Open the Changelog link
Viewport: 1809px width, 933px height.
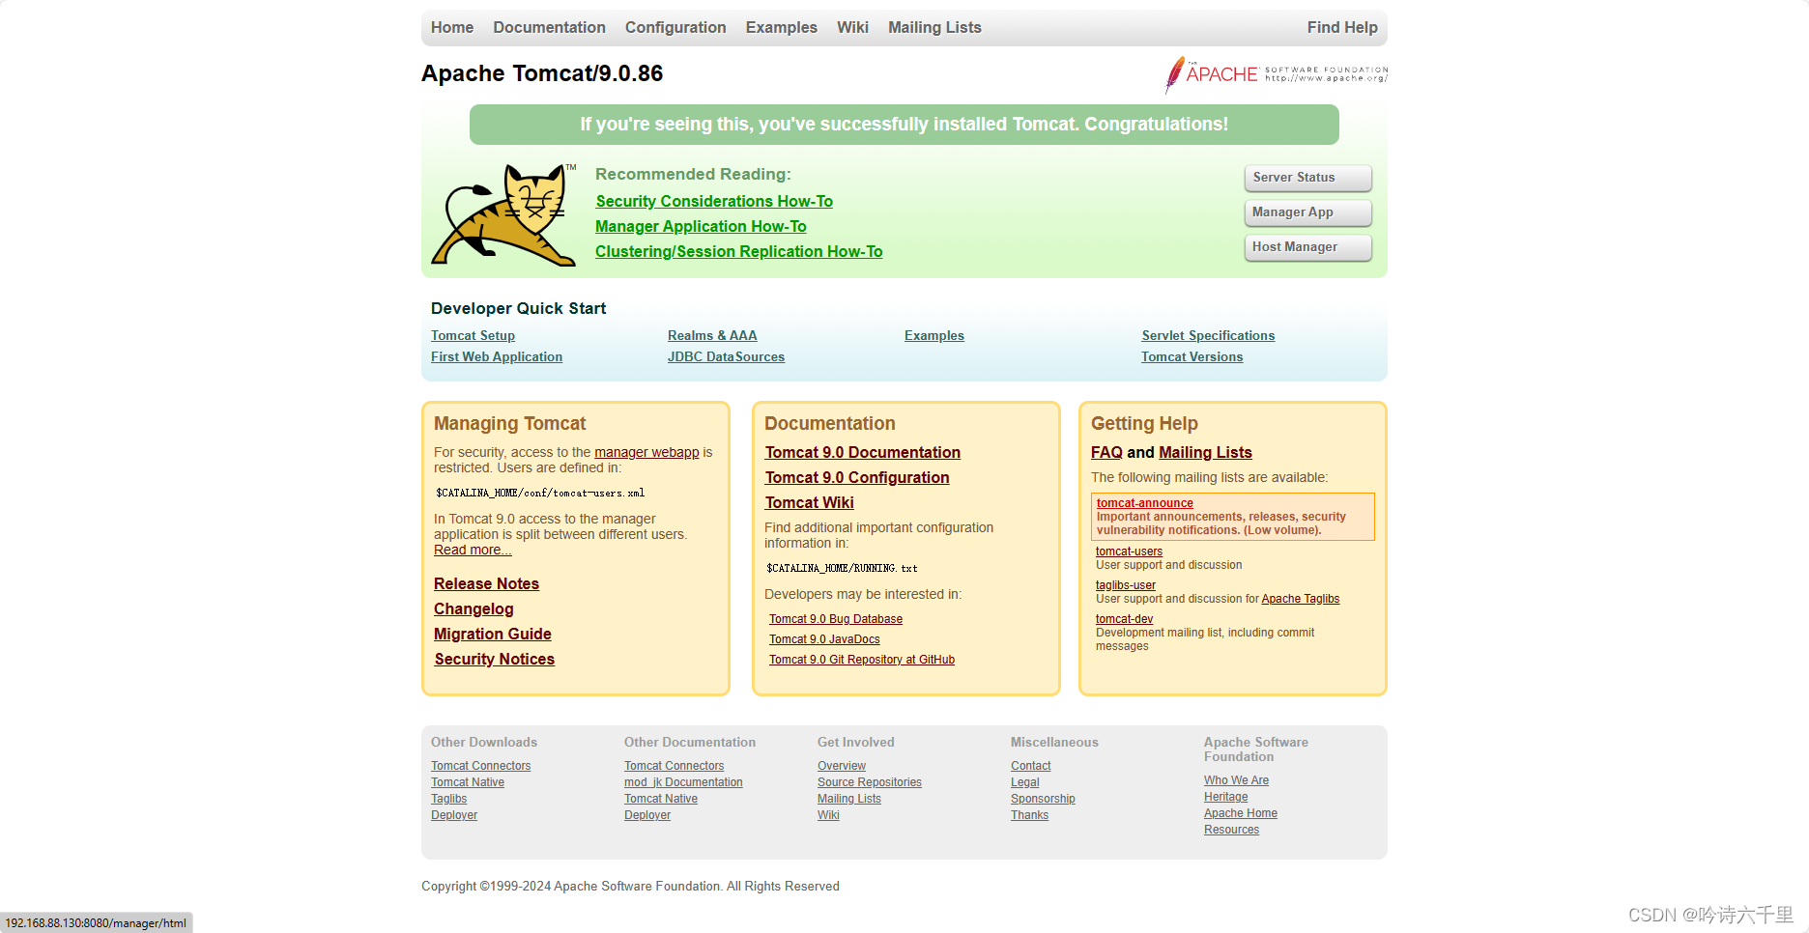(474, 608)
